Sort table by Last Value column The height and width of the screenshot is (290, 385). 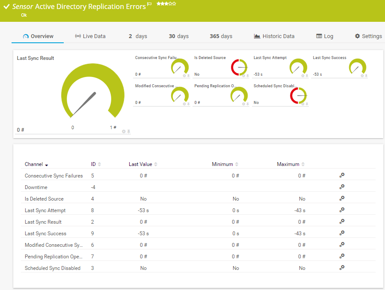tap(143, 164)
